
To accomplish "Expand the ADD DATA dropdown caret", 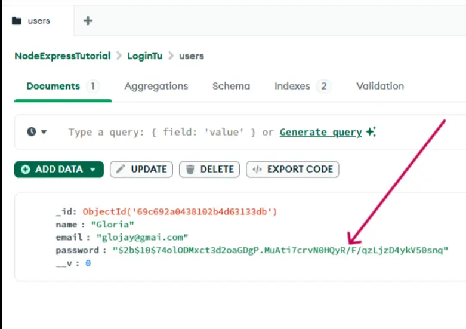I will tap(92, 170).
